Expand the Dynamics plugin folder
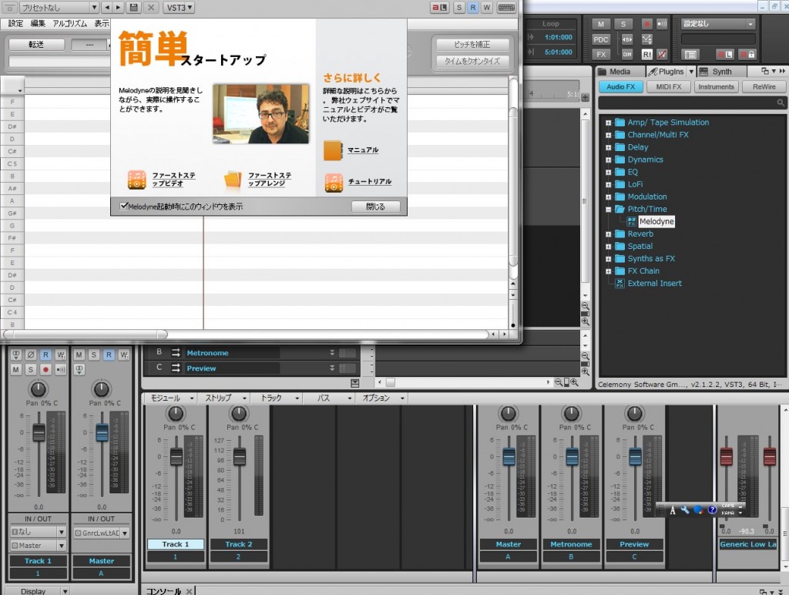The height and width of the screenshot is (595, 789). point(609,160)
